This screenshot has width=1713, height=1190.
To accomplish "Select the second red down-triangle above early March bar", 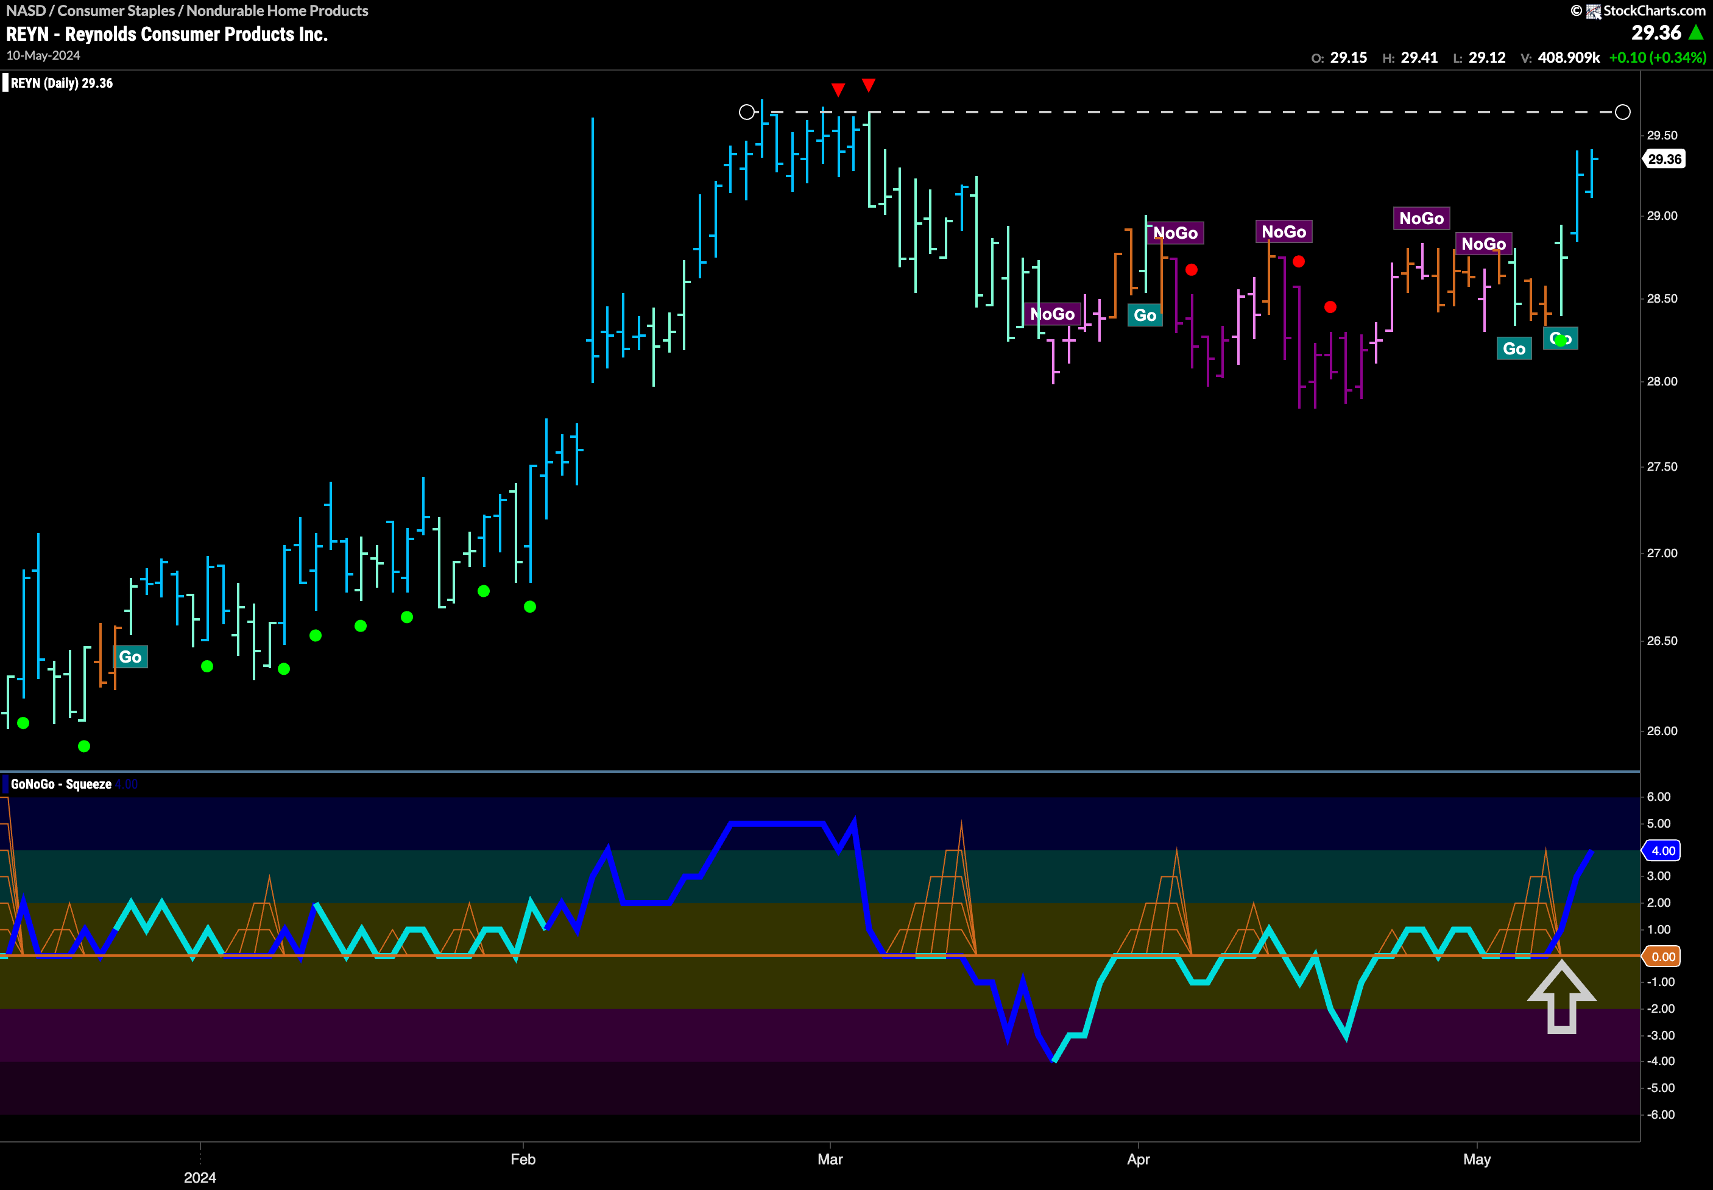I will tap(869, 85).
